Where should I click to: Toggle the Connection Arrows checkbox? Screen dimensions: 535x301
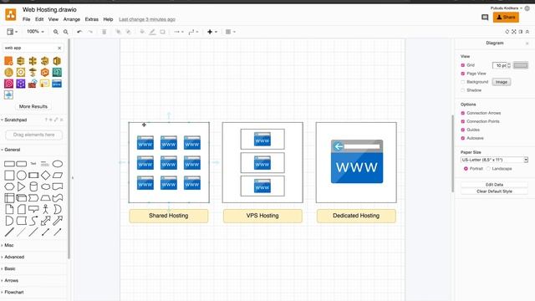pos(462,113)
